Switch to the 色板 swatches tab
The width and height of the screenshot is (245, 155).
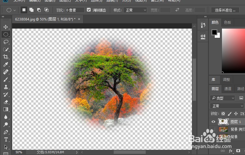(x=227, y=22)
